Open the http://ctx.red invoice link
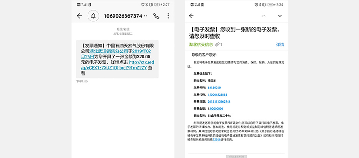The image size is (359, 158). pyautogui.click(x=118, y=65)
